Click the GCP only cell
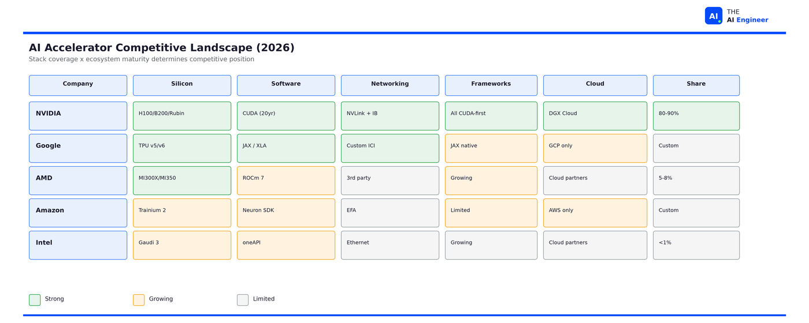Image resolution: width=809 pixels, height=323 pixels. 595,148
